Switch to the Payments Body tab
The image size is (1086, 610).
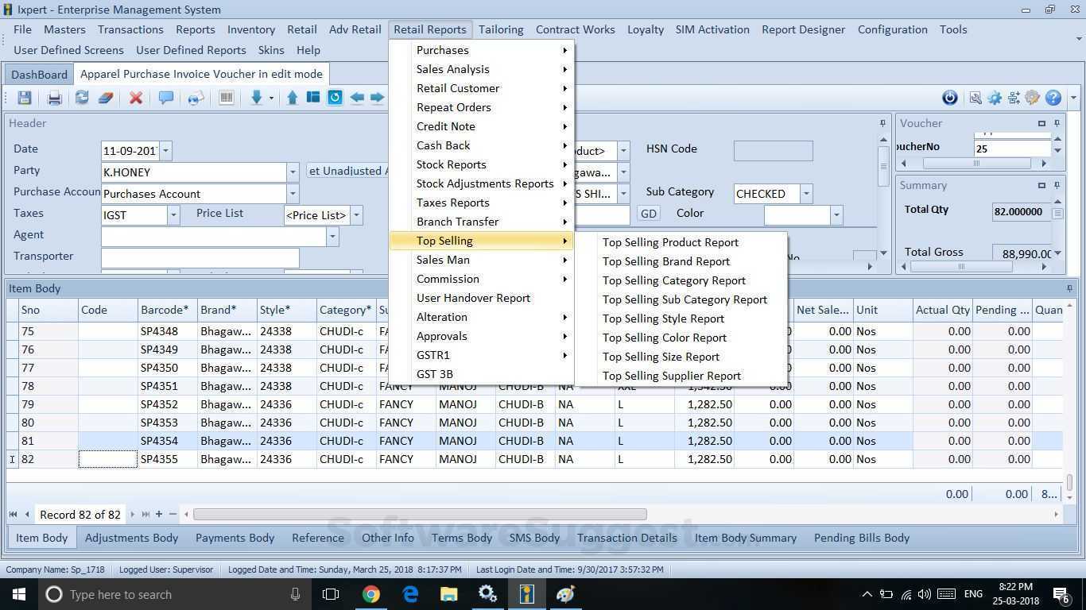pyautogui.click(x=235, y=538)
